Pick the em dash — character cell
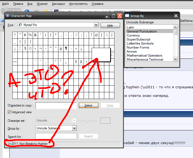193x158 pixels. click(x=15, y=62)
